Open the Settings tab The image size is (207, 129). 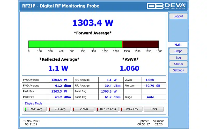click(178, 70)
